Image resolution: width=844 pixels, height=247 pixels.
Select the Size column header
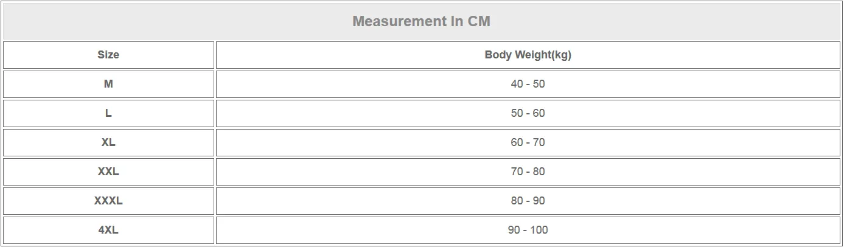click(108, 55)
